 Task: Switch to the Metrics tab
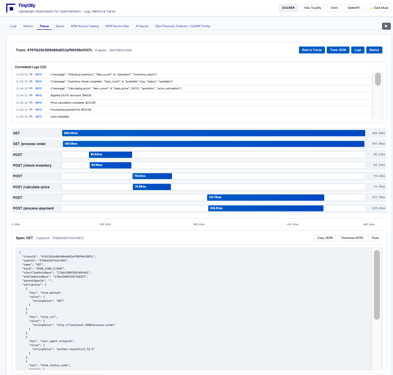tap(28, 26)
